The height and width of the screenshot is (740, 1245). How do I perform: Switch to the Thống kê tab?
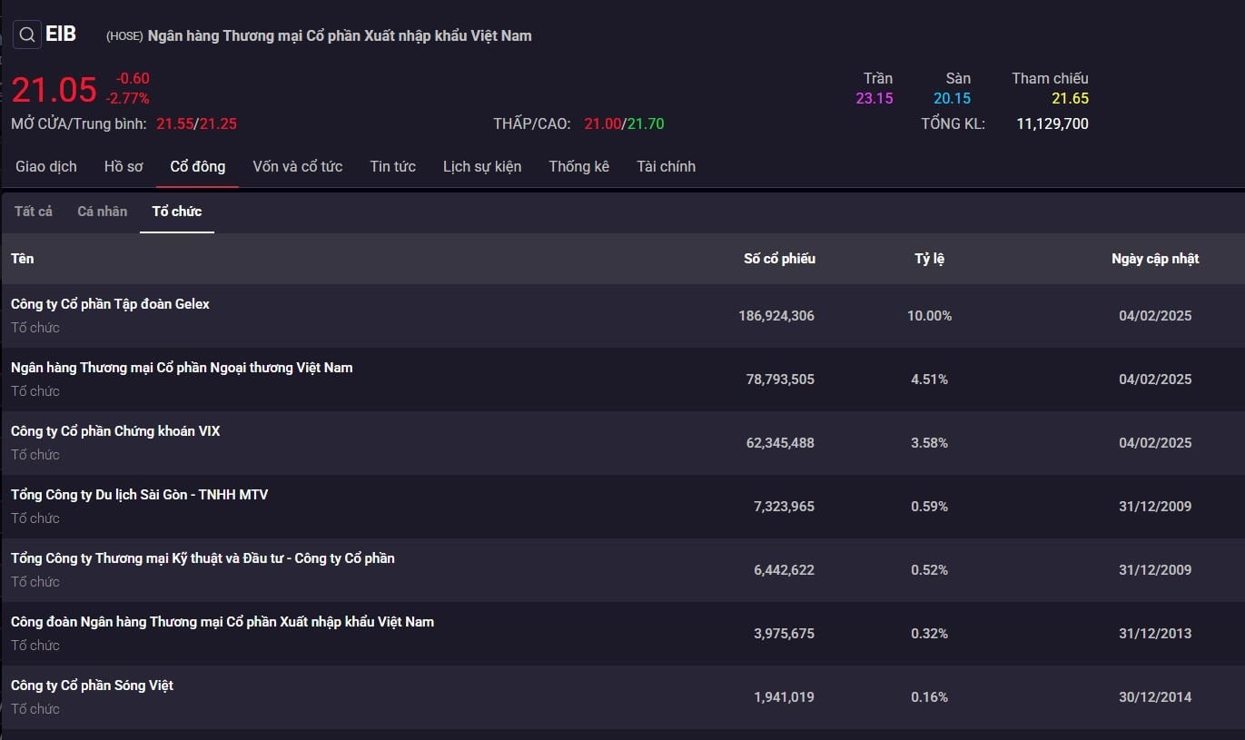pyautogui.click(x=579, y=166)
